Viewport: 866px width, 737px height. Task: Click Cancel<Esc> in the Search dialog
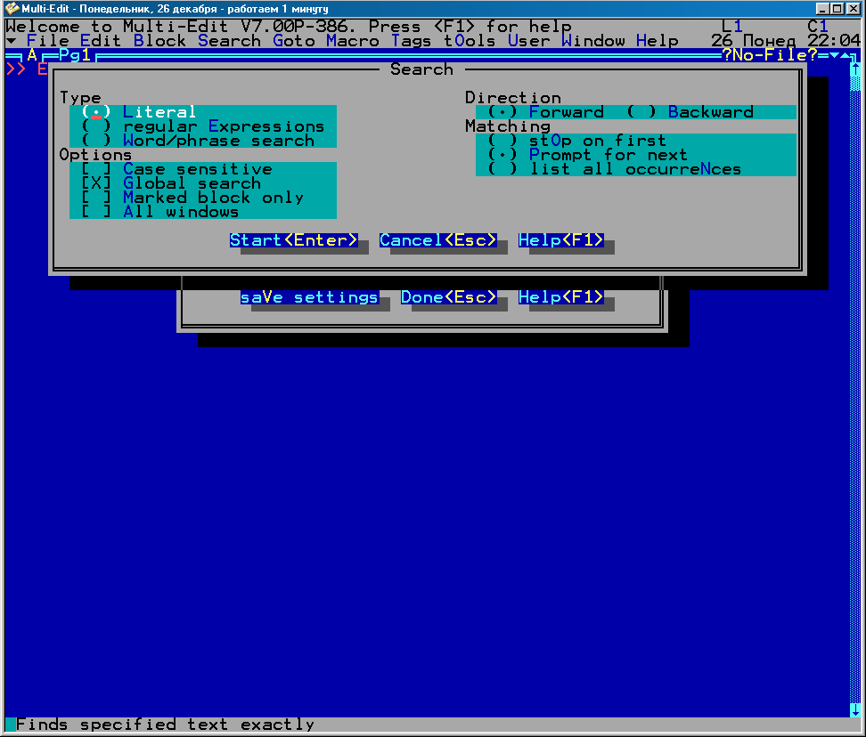pos(438,240)
